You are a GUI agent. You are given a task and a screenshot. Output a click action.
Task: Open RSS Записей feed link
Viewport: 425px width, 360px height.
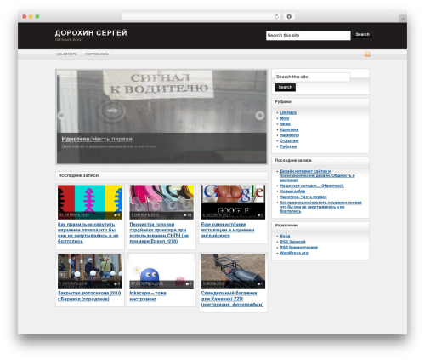[292, 242]
